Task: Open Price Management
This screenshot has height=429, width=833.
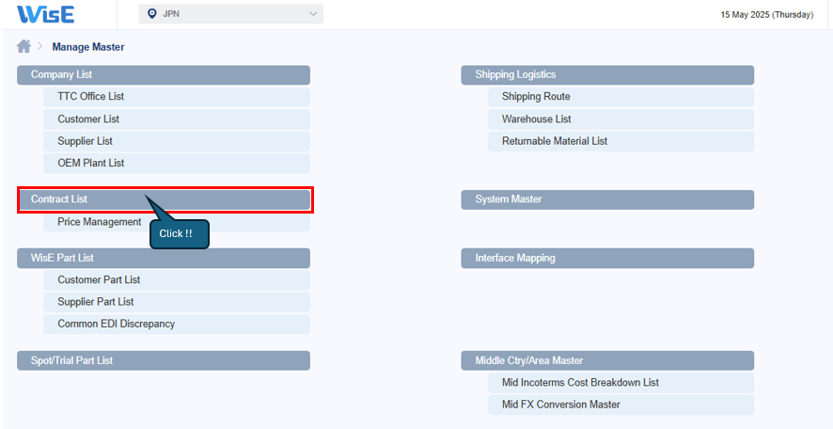Action: pyautogui.click(x=99, y=223)
